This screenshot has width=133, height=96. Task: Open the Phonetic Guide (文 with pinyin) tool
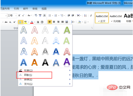coord(40,15)
